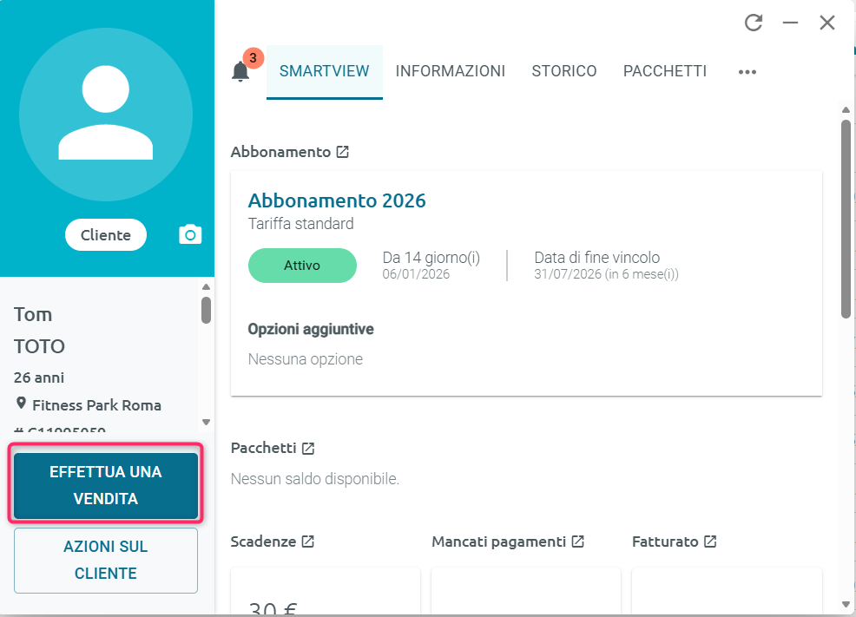Click the customer info scrollbar thumb
Screen dimensions: 856x617
tap(206, 311)
